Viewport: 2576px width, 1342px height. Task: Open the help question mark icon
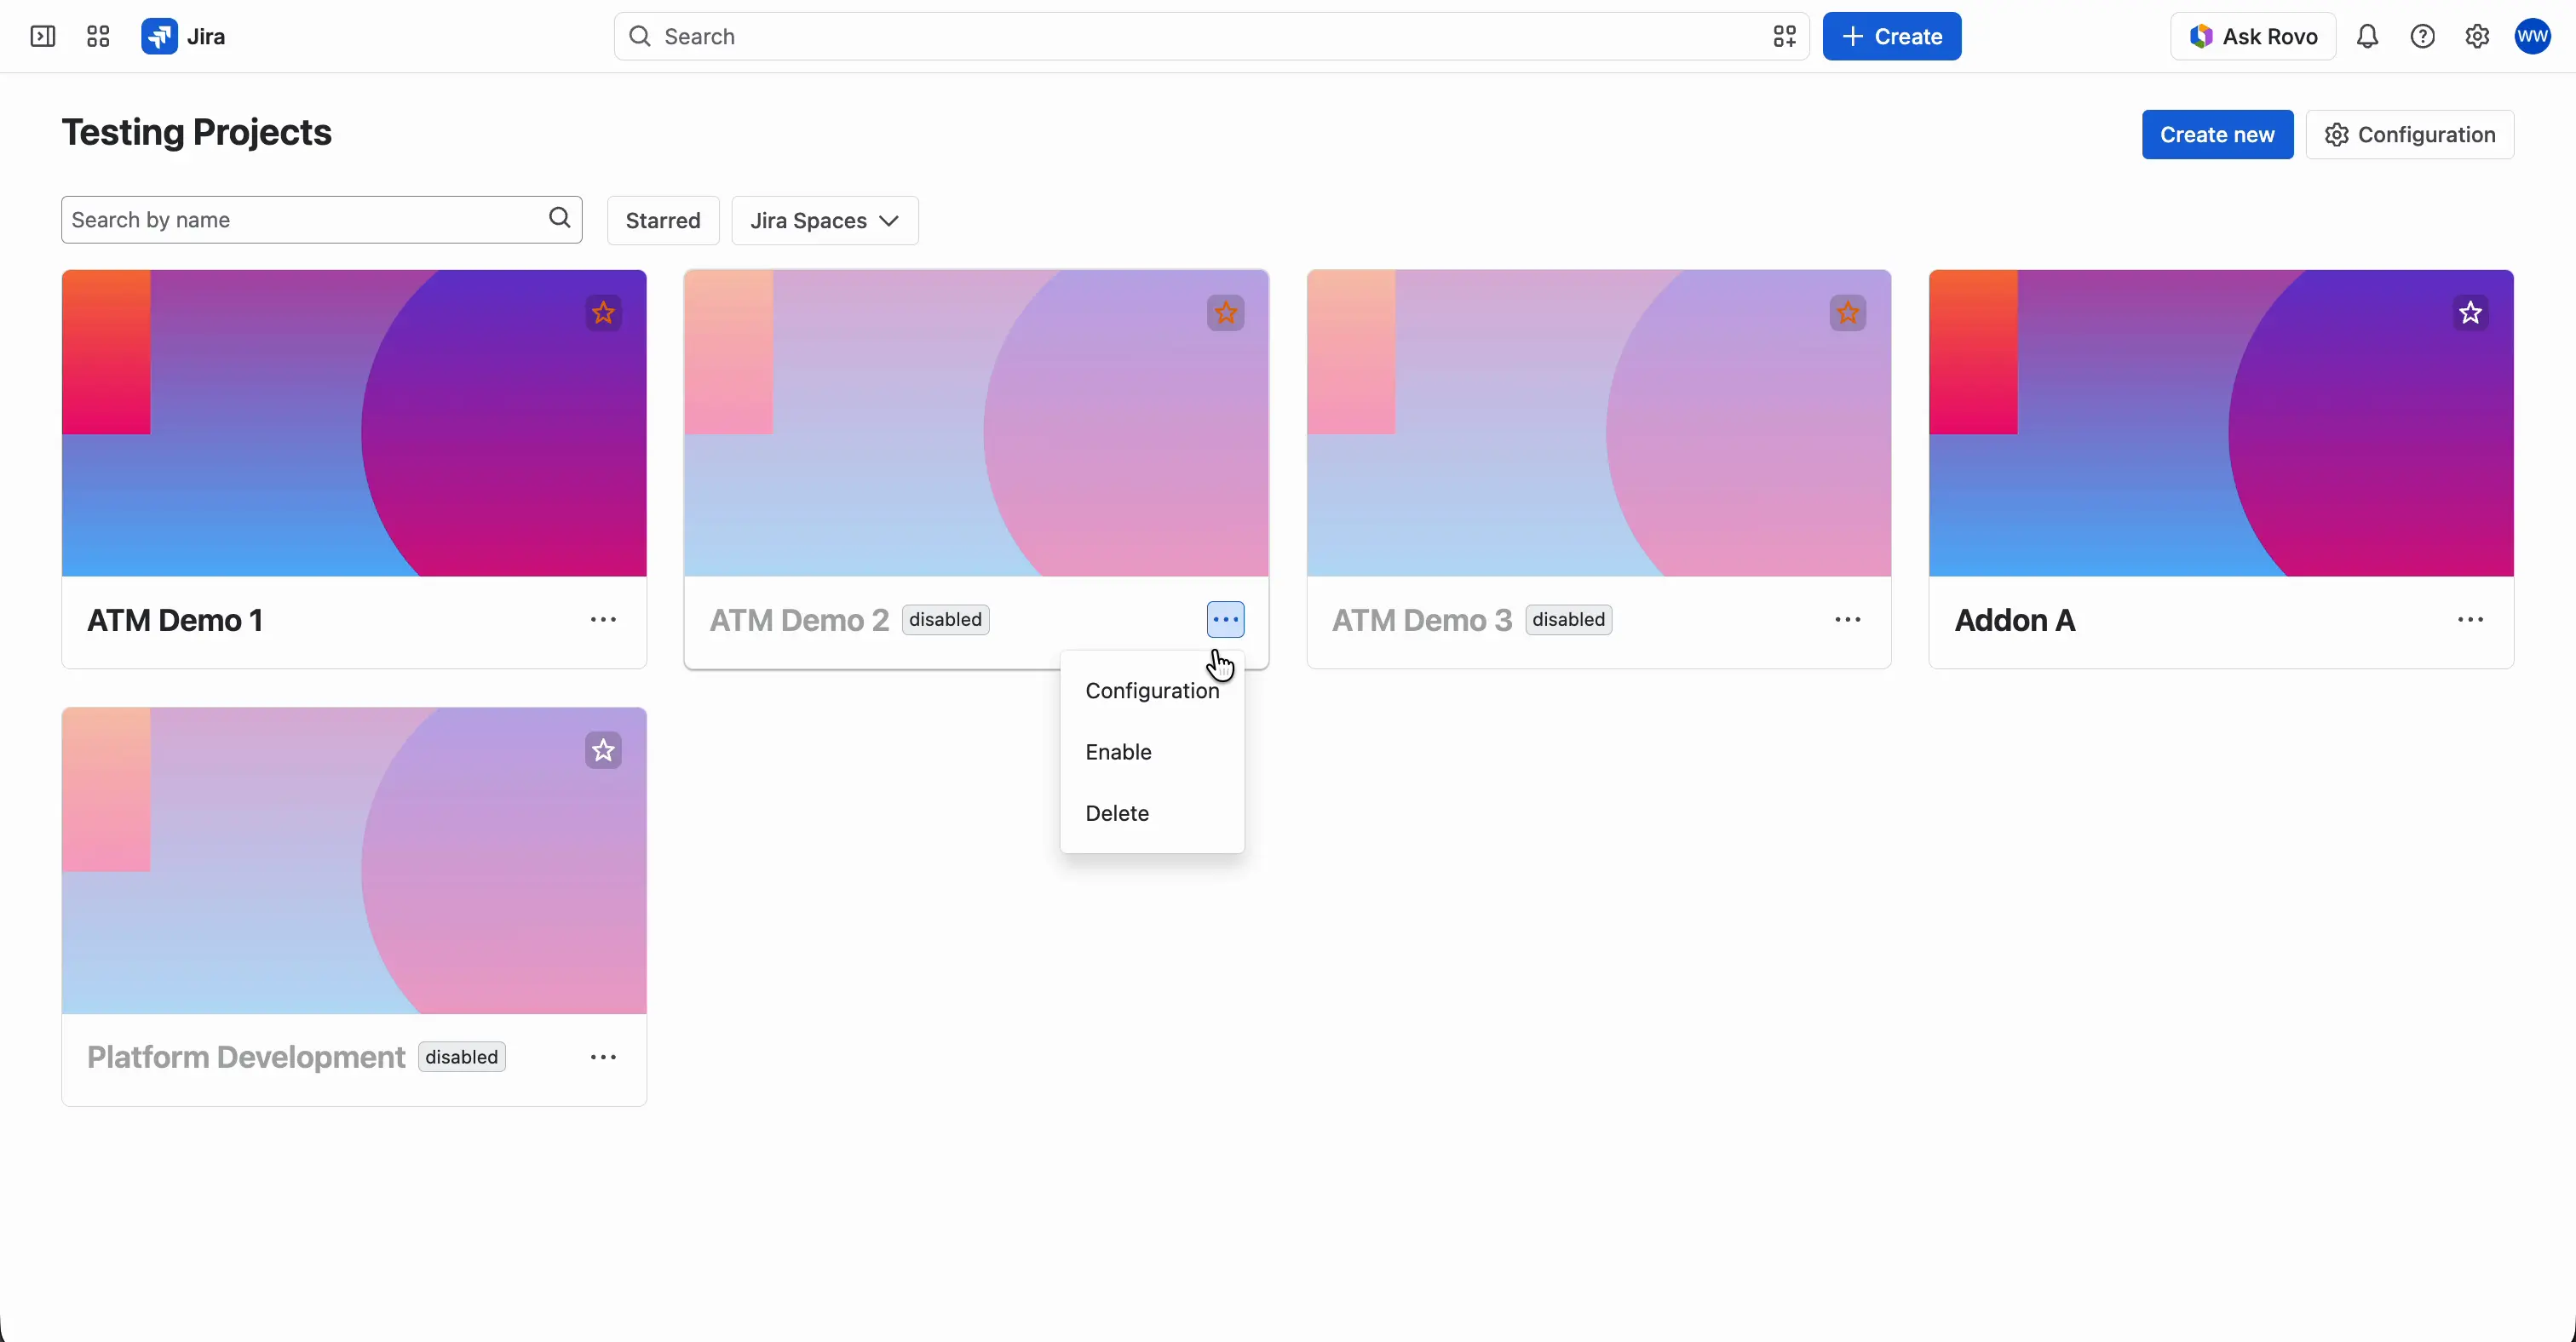pyautogui.click(x=2422, y=37)
